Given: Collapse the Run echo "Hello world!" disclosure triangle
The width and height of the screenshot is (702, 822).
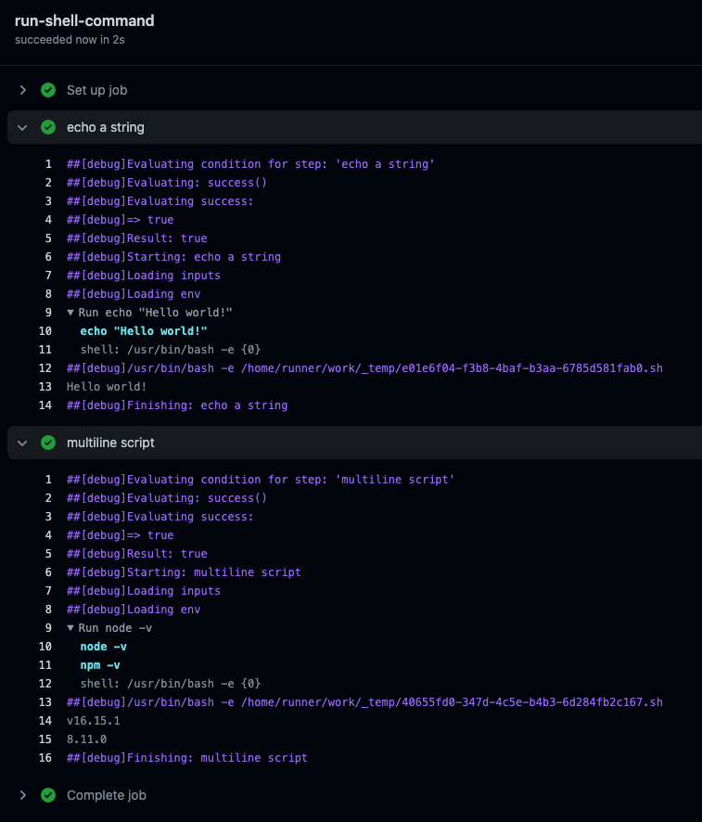Looking at the screenshot, I should [70, 313].
